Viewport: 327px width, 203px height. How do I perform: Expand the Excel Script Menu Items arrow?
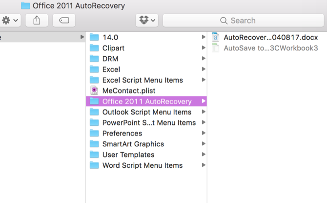click(x=204, y=80)
